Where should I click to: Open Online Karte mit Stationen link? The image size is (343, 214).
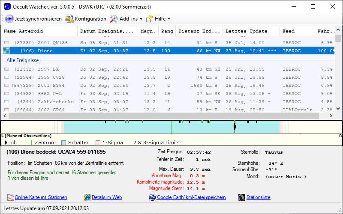click(x=41, y=197)
